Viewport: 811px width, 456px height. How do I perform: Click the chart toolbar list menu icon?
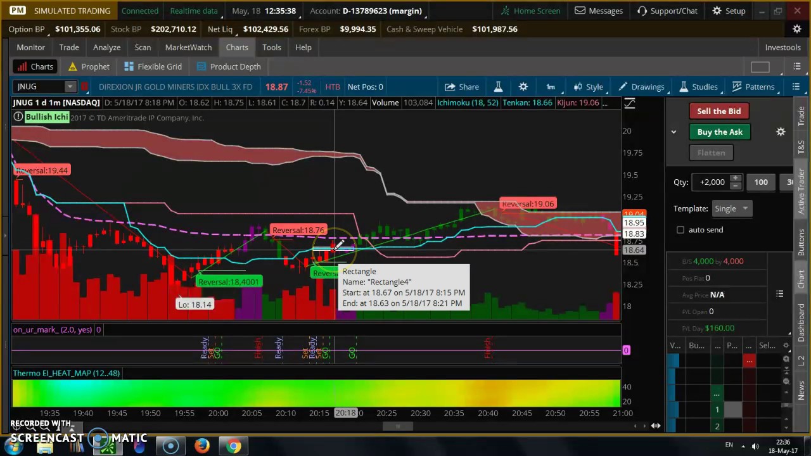[796, 87]
